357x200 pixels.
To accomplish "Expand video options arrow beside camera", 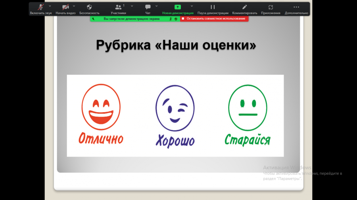I will click(74, 6).
